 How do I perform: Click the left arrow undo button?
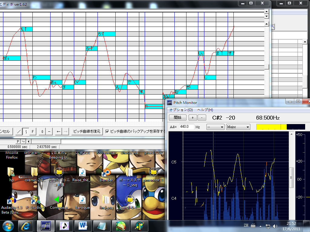58,131
